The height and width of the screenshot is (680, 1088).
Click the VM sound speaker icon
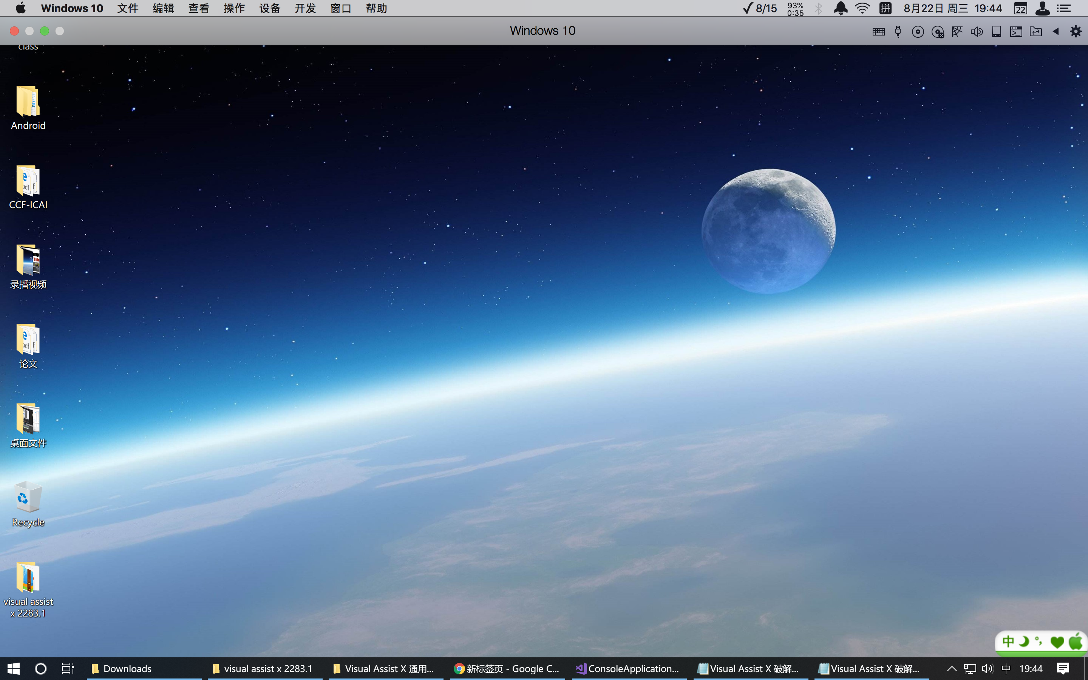pyautogui.click(x=977, y=31)
